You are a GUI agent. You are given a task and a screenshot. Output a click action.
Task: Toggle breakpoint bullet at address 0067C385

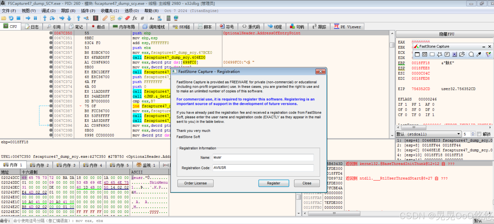click(x=51, y=106)
